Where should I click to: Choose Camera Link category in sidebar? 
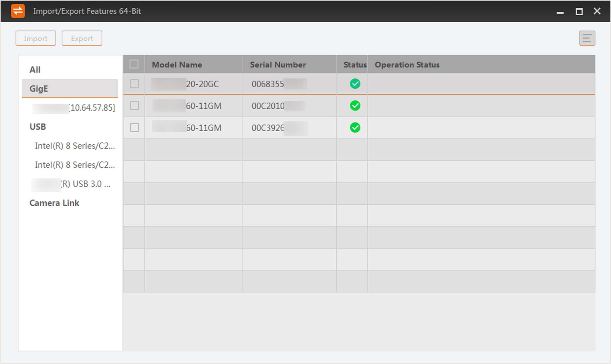click(x=54, y=203)
